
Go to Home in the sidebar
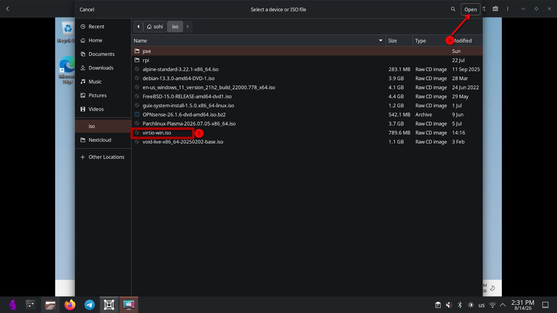pos(103,40)
